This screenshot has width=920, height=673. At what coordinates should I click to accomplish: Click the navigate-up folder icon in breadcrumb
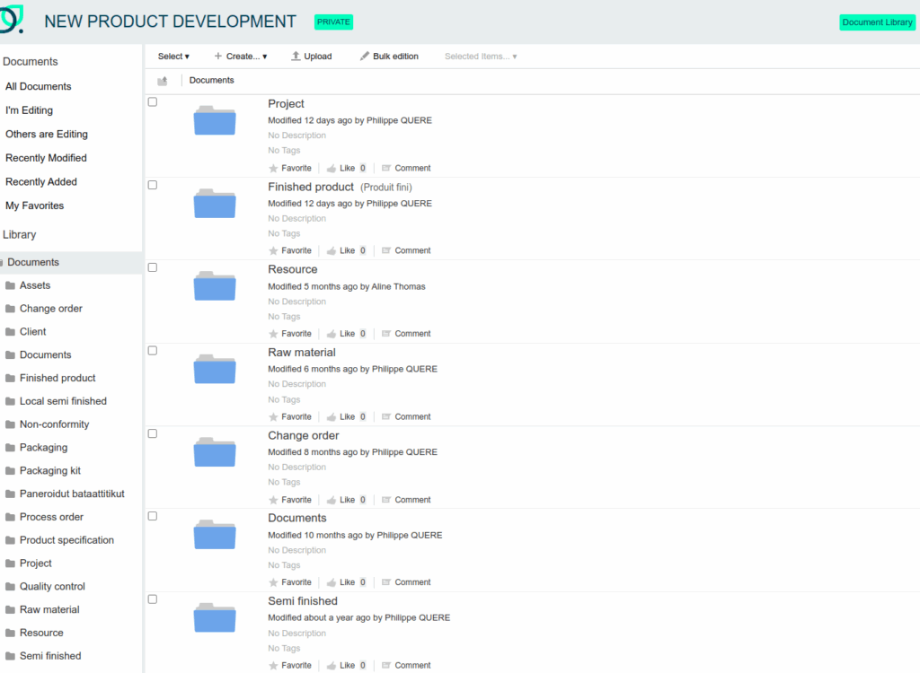pyautogui.click(x=163, y=81)
